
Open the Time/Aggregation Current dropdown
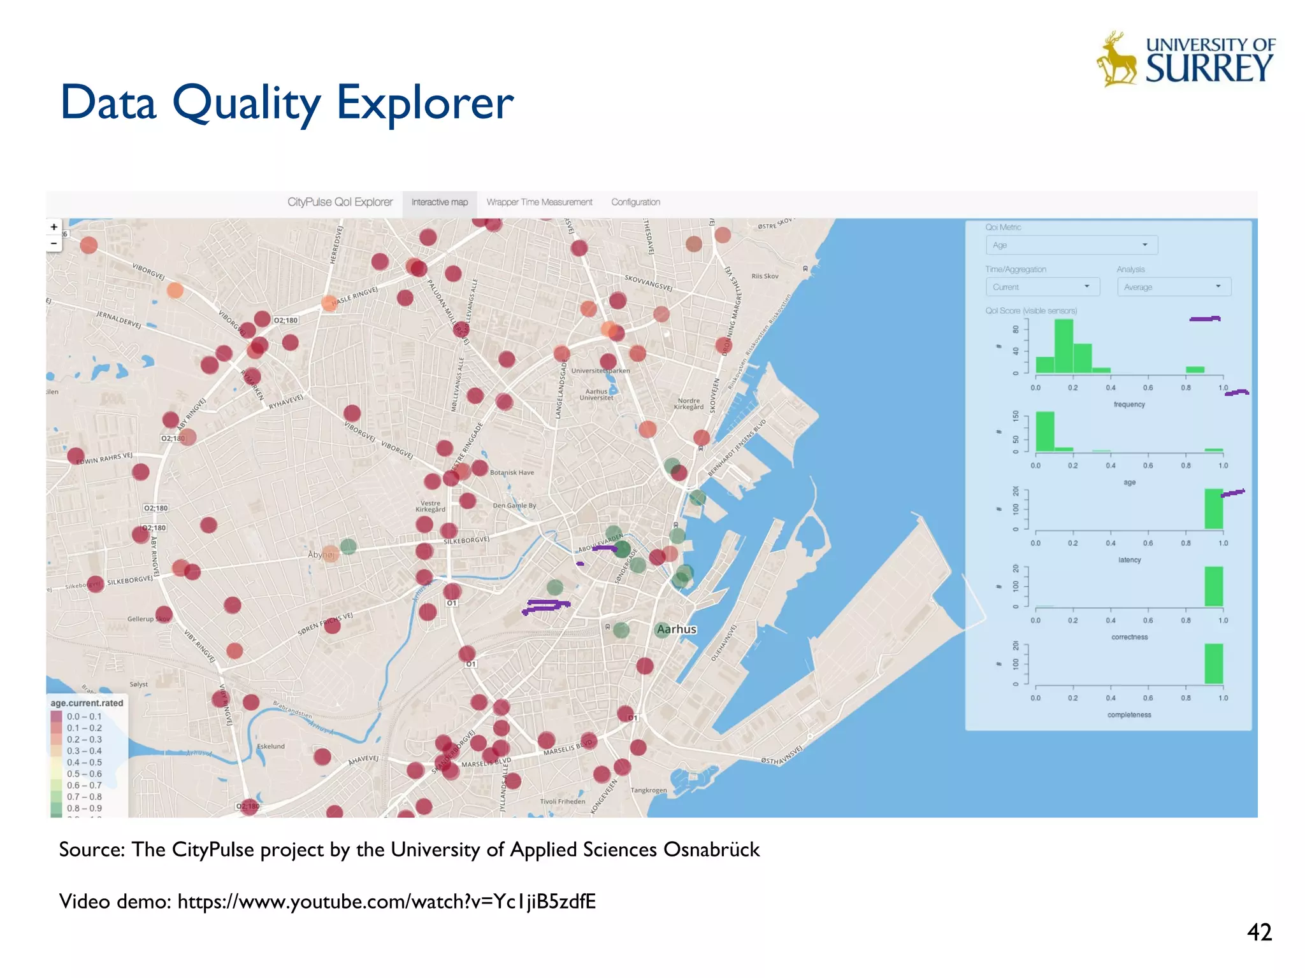[x=1042, y=287]
